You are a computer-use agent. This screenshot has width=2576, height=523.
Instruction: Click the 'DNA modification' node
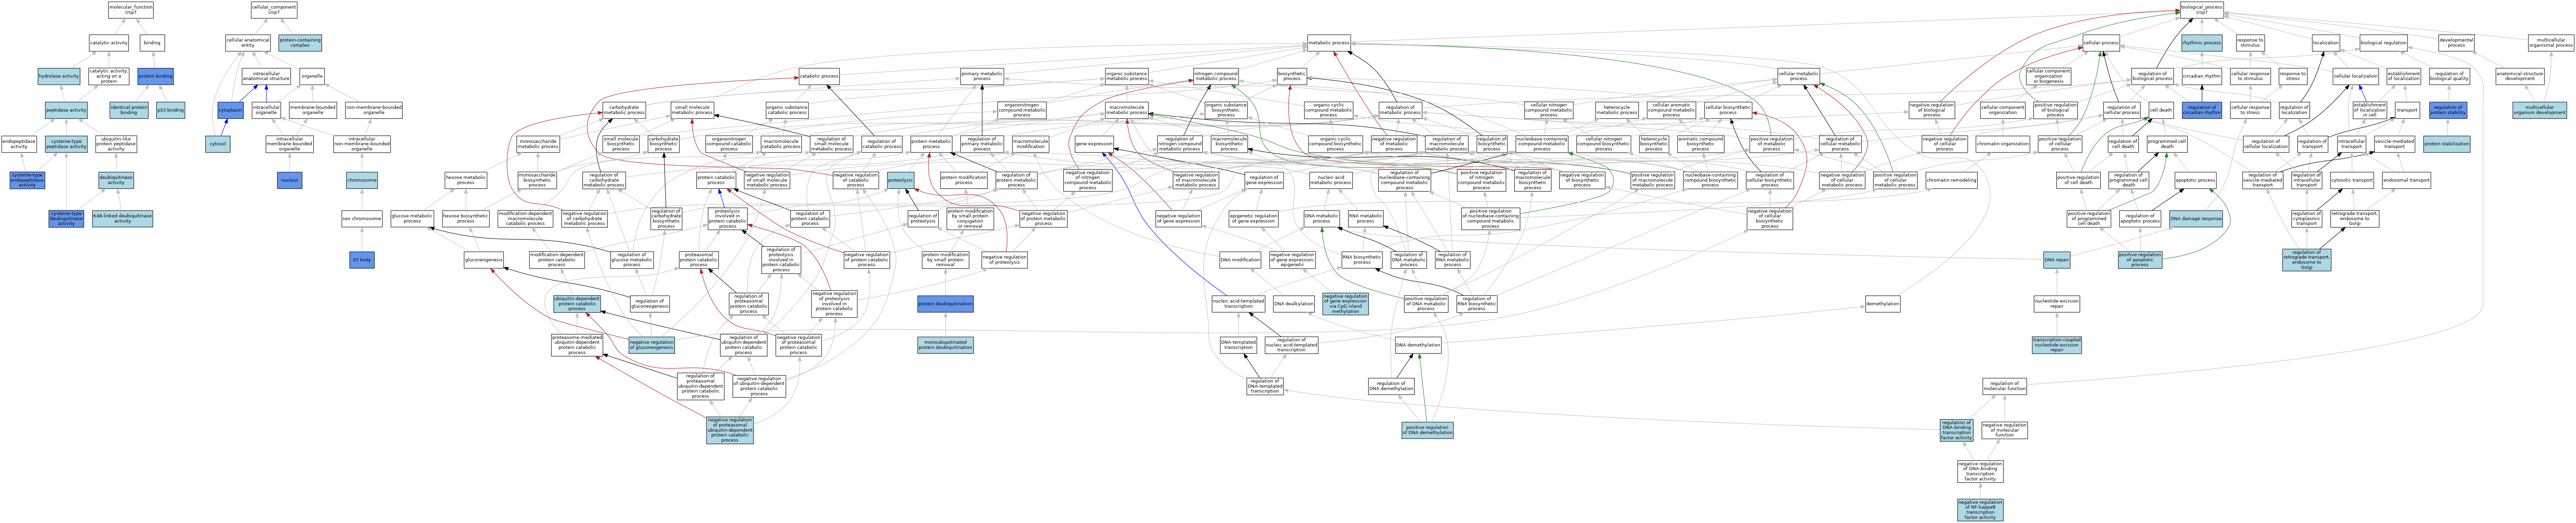coord(1240,260)
